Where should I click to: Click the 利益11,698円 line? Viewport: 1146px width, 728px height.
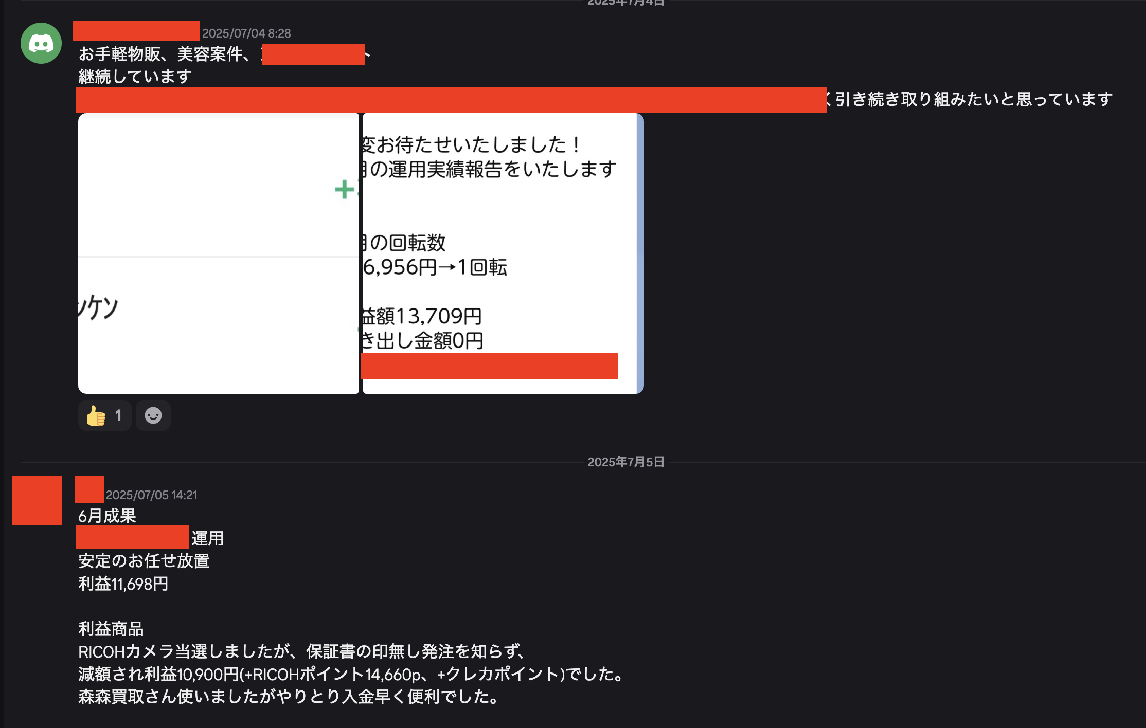123,584
